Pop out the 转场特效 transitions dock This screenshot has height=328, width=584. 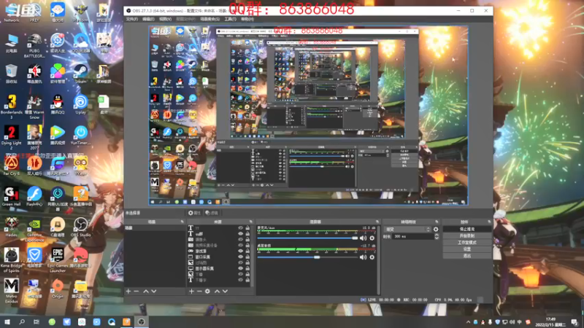437,222
